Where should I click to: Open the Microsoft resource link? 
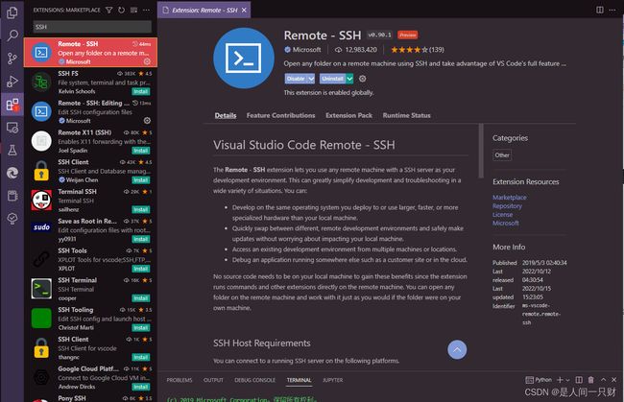click(505, 224)
